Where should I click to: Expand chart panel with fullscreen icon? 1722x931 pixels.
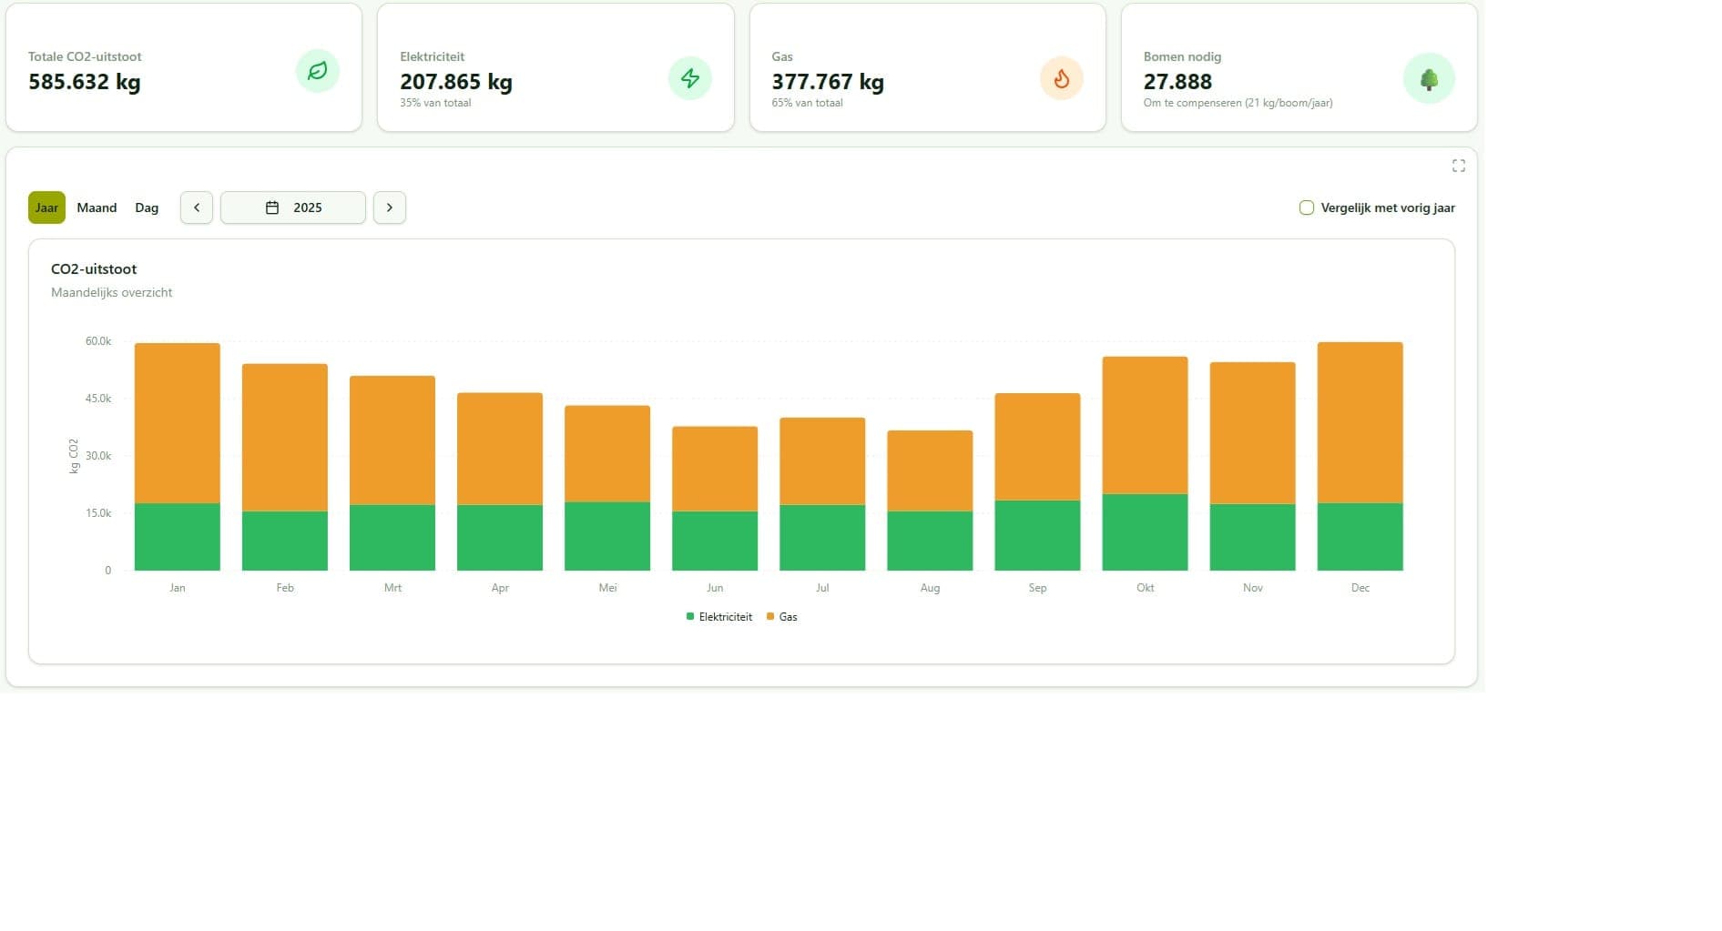pos(1458,166)
